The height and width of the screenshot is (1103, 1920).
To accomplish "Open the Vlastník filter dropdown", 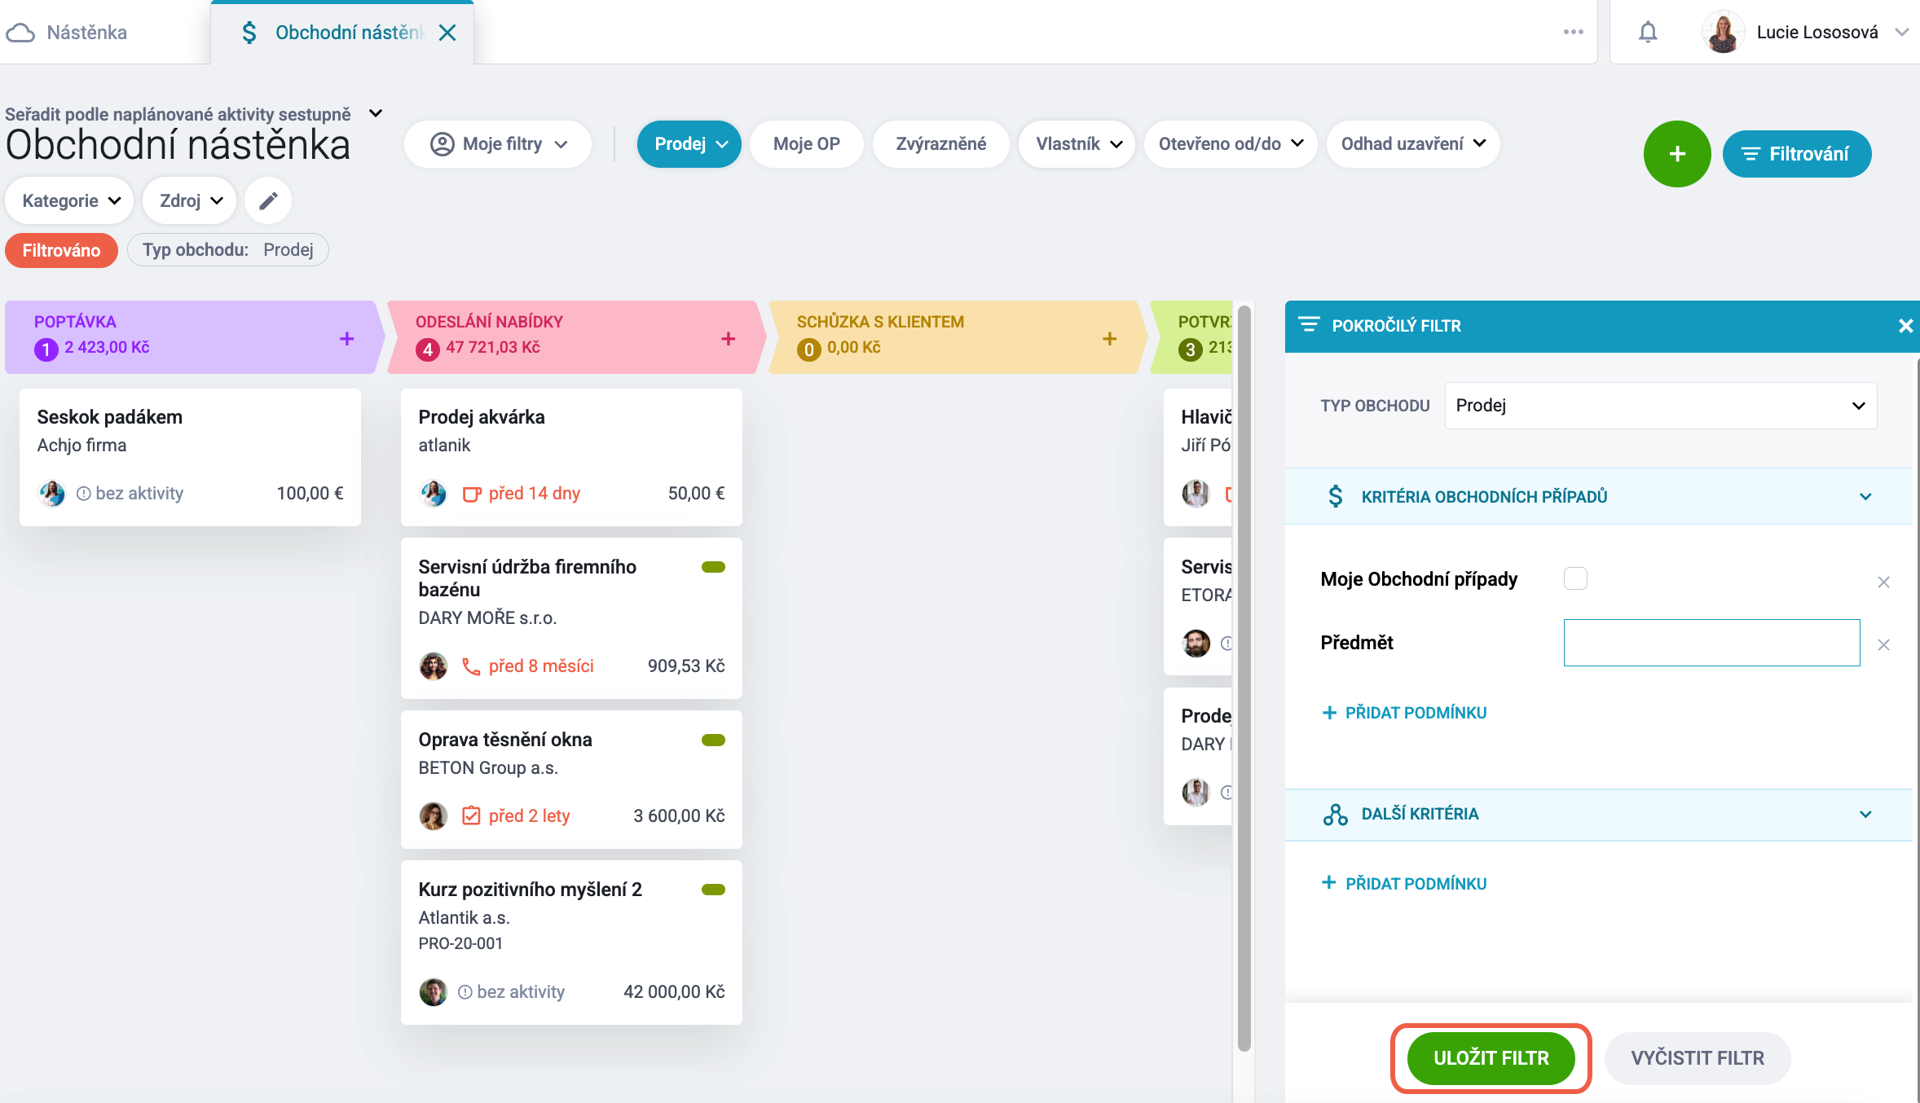I will [1077, 144].
